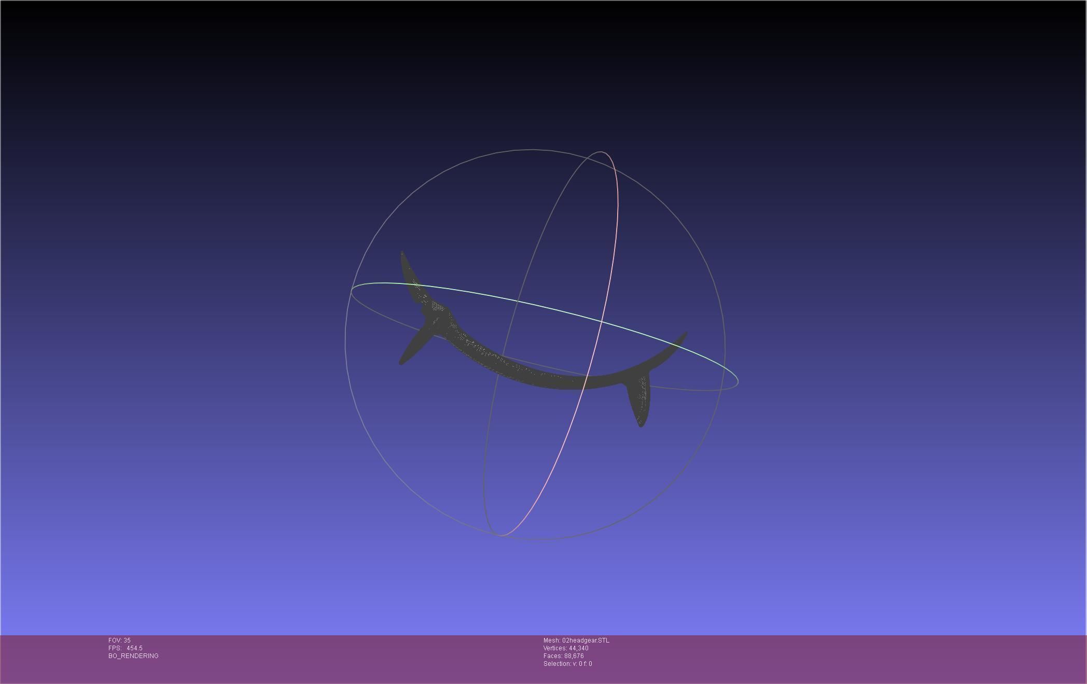Click the FPS: 454.5 readout

point(126,648)
